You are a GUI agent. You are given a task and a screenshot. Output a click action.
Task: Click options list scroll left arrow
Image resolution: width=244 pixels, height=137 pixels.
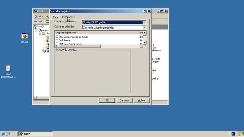[x=56, y=46]
